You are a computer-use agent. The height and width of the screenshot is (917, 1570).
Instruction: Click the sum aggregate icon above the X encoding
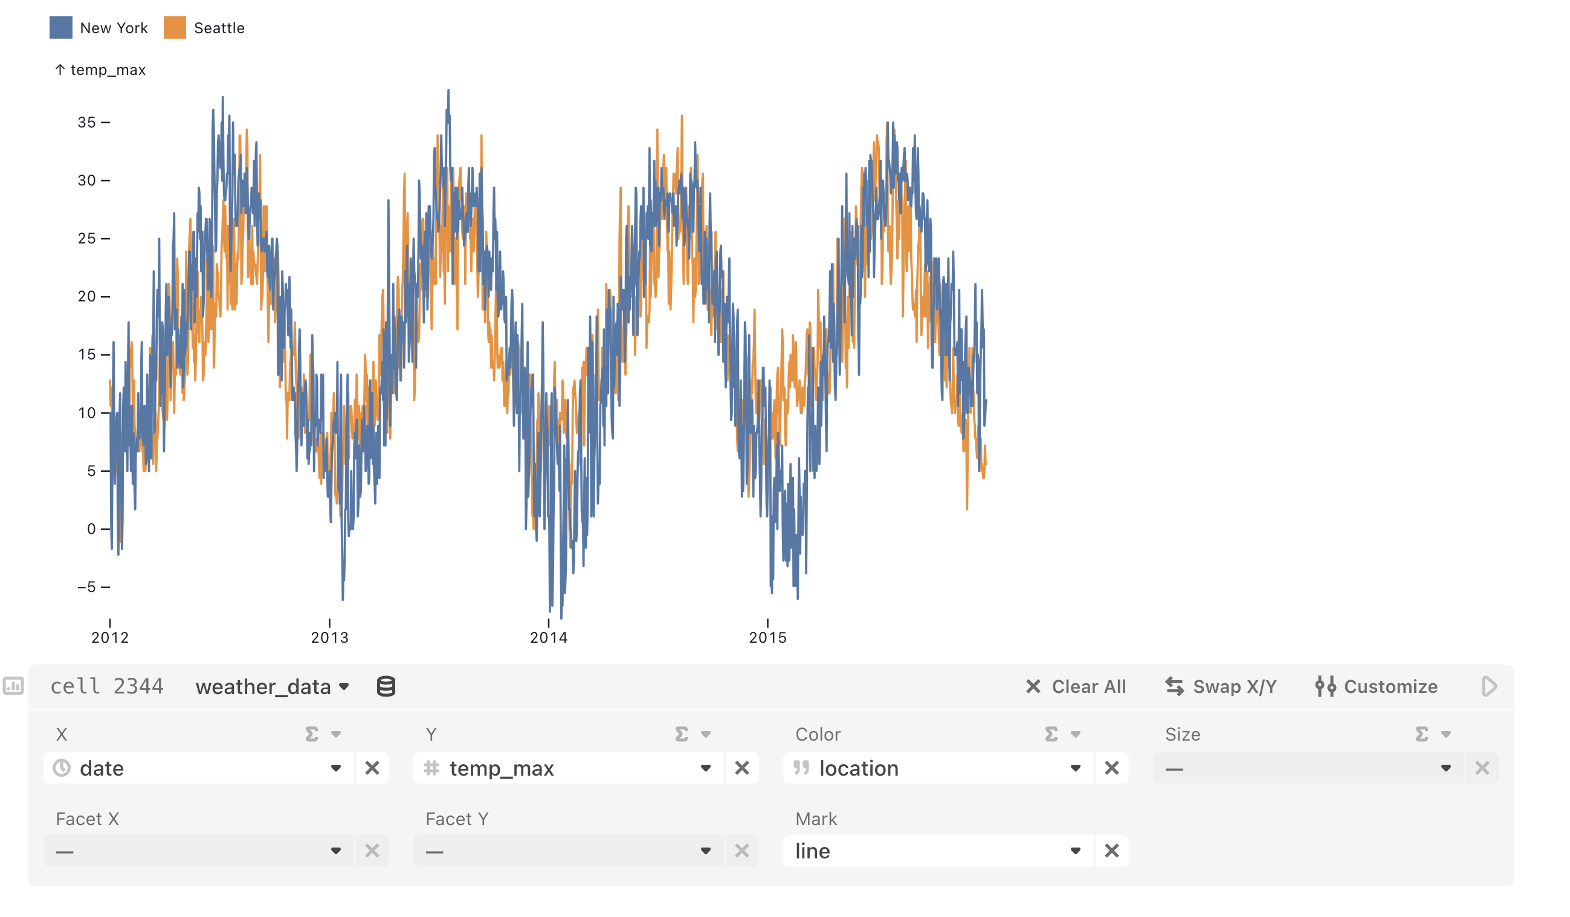click(311, 734)
